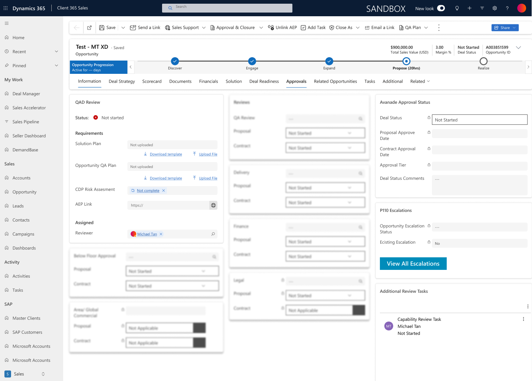This screenshot has width=532, height=381.
Task: Switch to Related Opportunities tab
Action: (335, 81)
